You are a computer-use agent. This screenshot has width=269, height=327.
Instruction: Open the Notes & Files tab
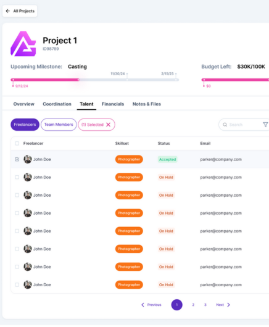coord(147,104)
